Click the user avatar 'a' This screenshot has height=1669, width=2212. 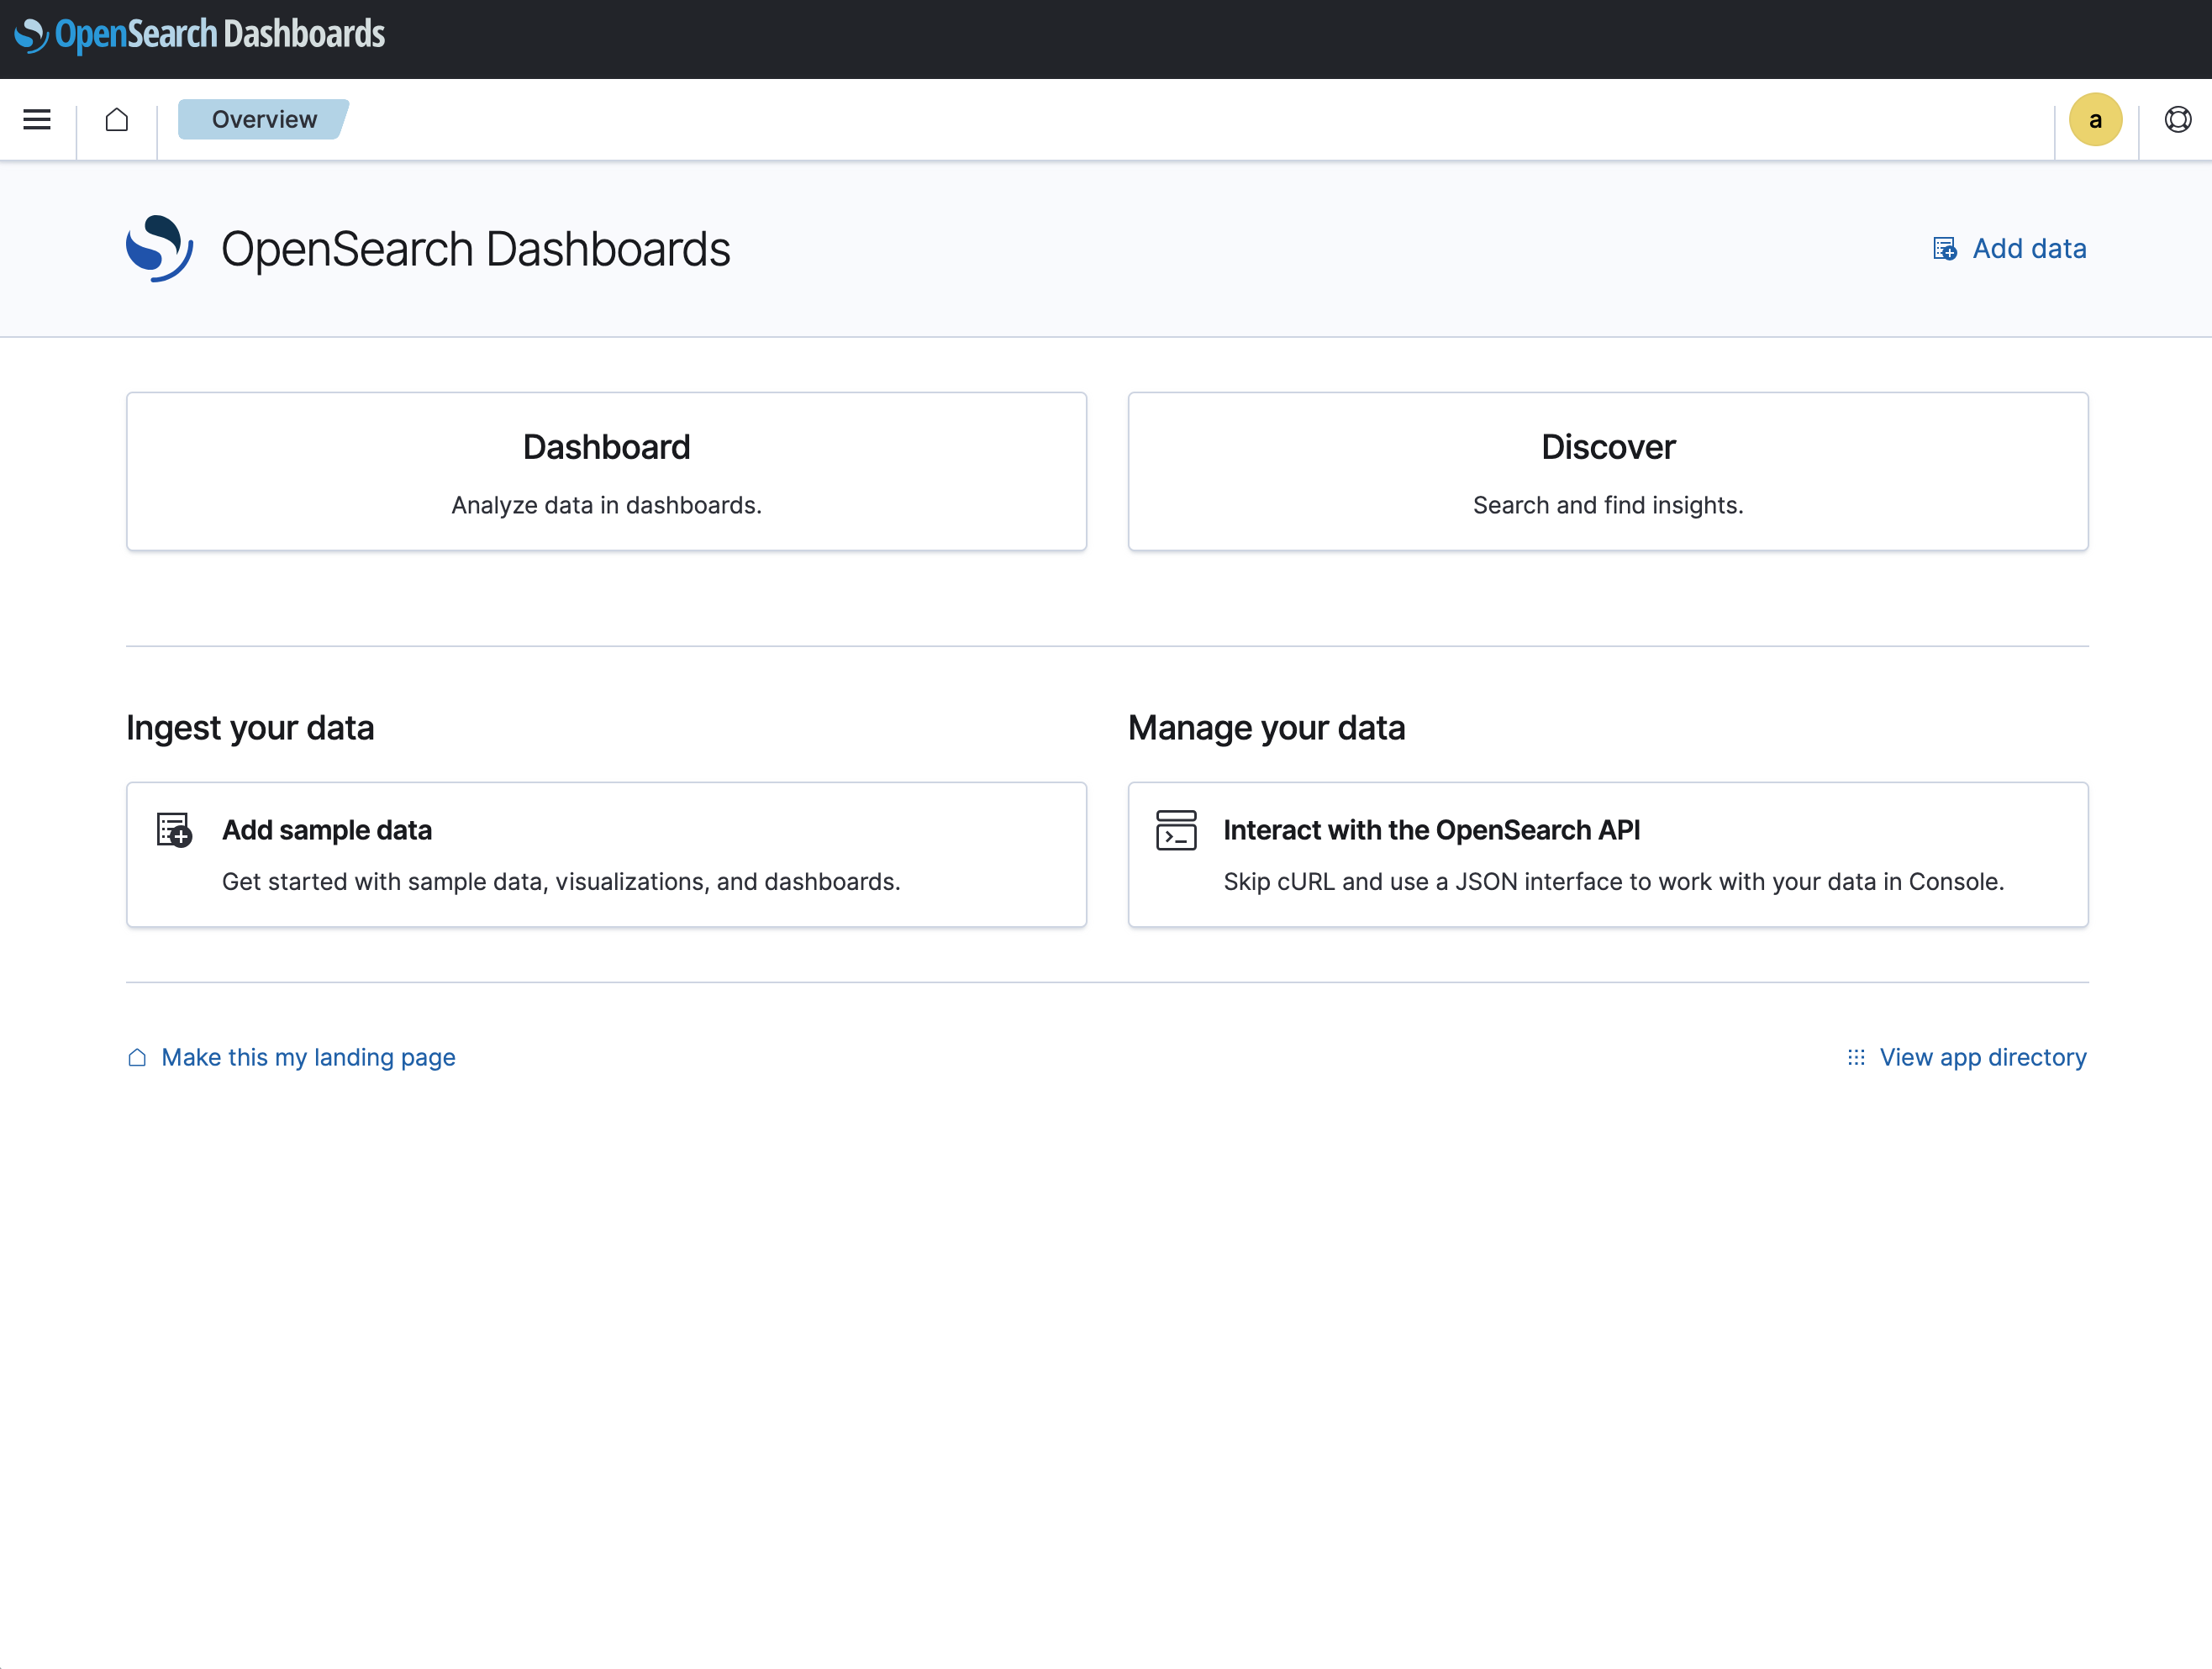(x=2095, y=120)
